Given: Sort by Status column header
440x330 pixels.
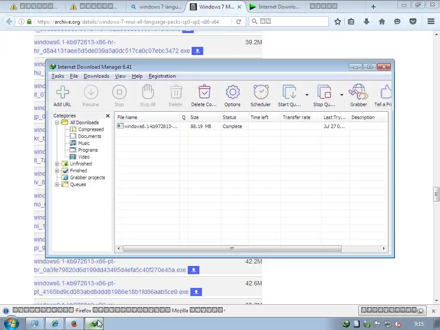Looking at the screenshot, I should 234,117.
